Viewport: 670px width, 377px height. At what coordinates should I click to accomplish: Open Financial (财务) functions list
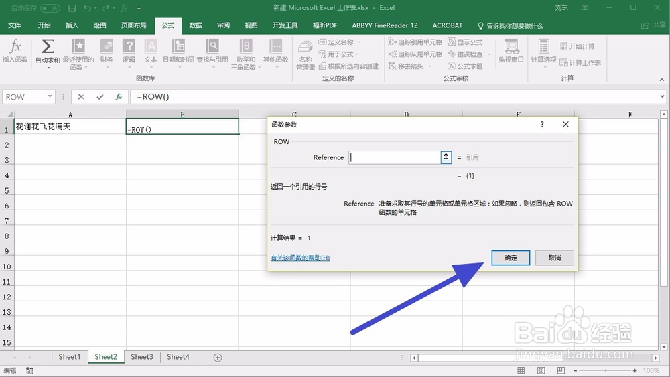click(107, 53)
